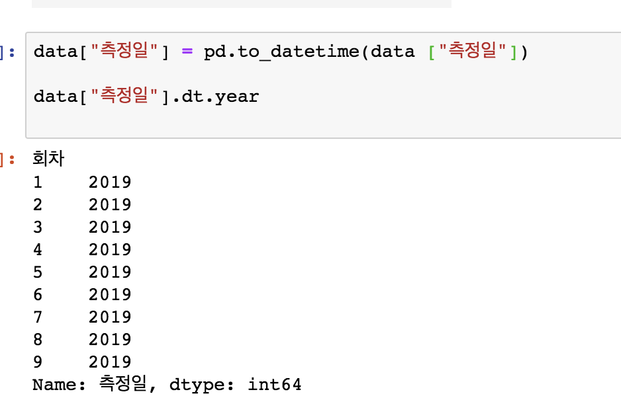Click the blank area below the second code line
Screen dimensions: 621x398
265,122
